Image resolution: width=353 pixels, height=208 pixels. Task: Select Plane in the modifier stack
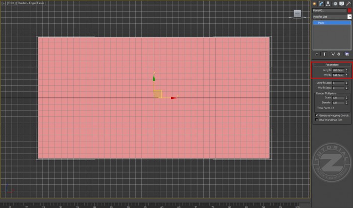(x=332, y=23)
